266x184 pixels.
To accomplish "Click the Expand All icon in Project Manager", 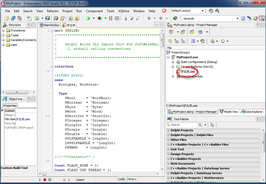I will 177,41.
